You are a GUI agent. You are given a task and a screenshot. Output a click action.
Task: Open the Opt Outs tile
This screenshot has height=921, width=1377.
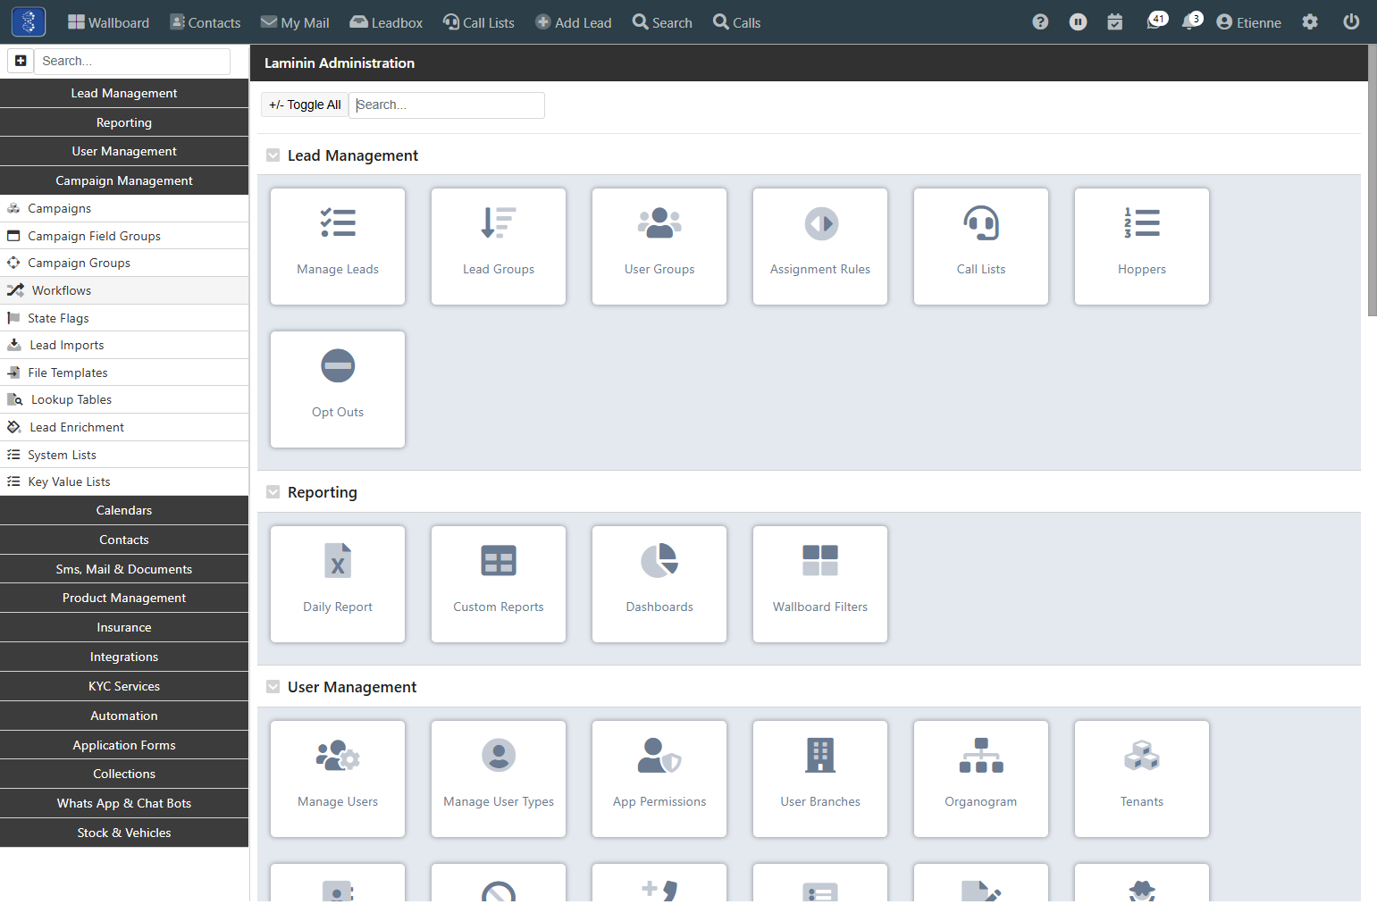click(338, 389)
